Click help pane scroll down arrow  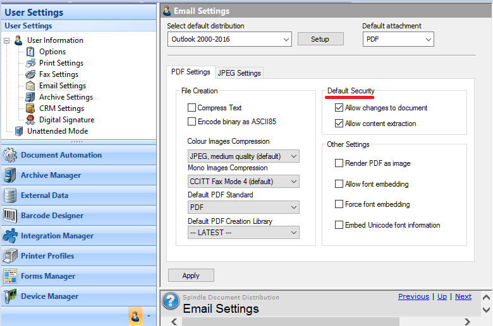tap(486, 310)
